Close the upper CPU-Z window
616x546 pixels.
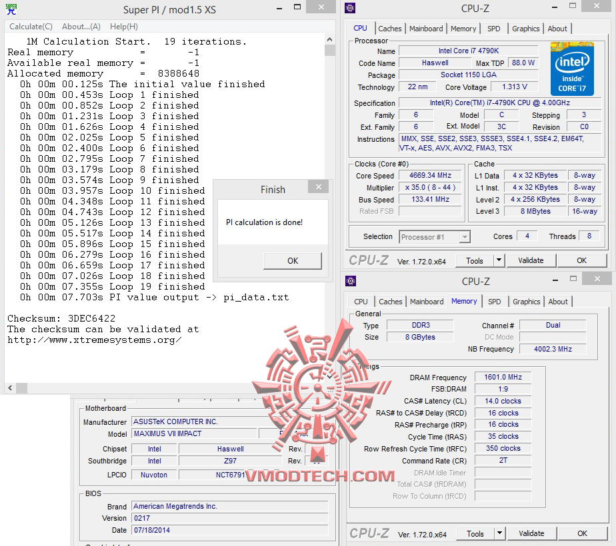pyautogui.click(x=597, y=6)
